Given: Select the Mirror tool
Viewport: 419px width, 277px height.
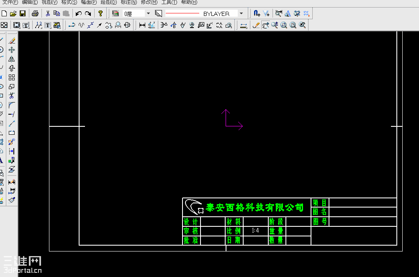Looking at the screenshot, I should [12, 59].
